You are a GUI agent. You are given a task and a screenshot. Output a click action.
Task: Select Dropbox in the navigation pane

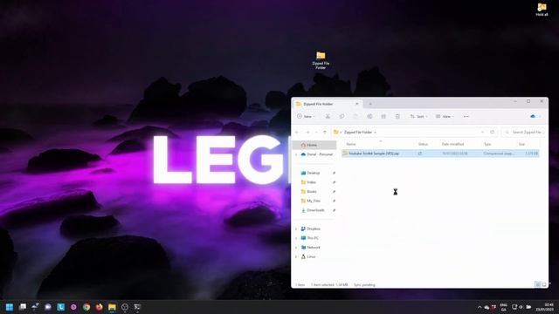click(x=311, y=229)
